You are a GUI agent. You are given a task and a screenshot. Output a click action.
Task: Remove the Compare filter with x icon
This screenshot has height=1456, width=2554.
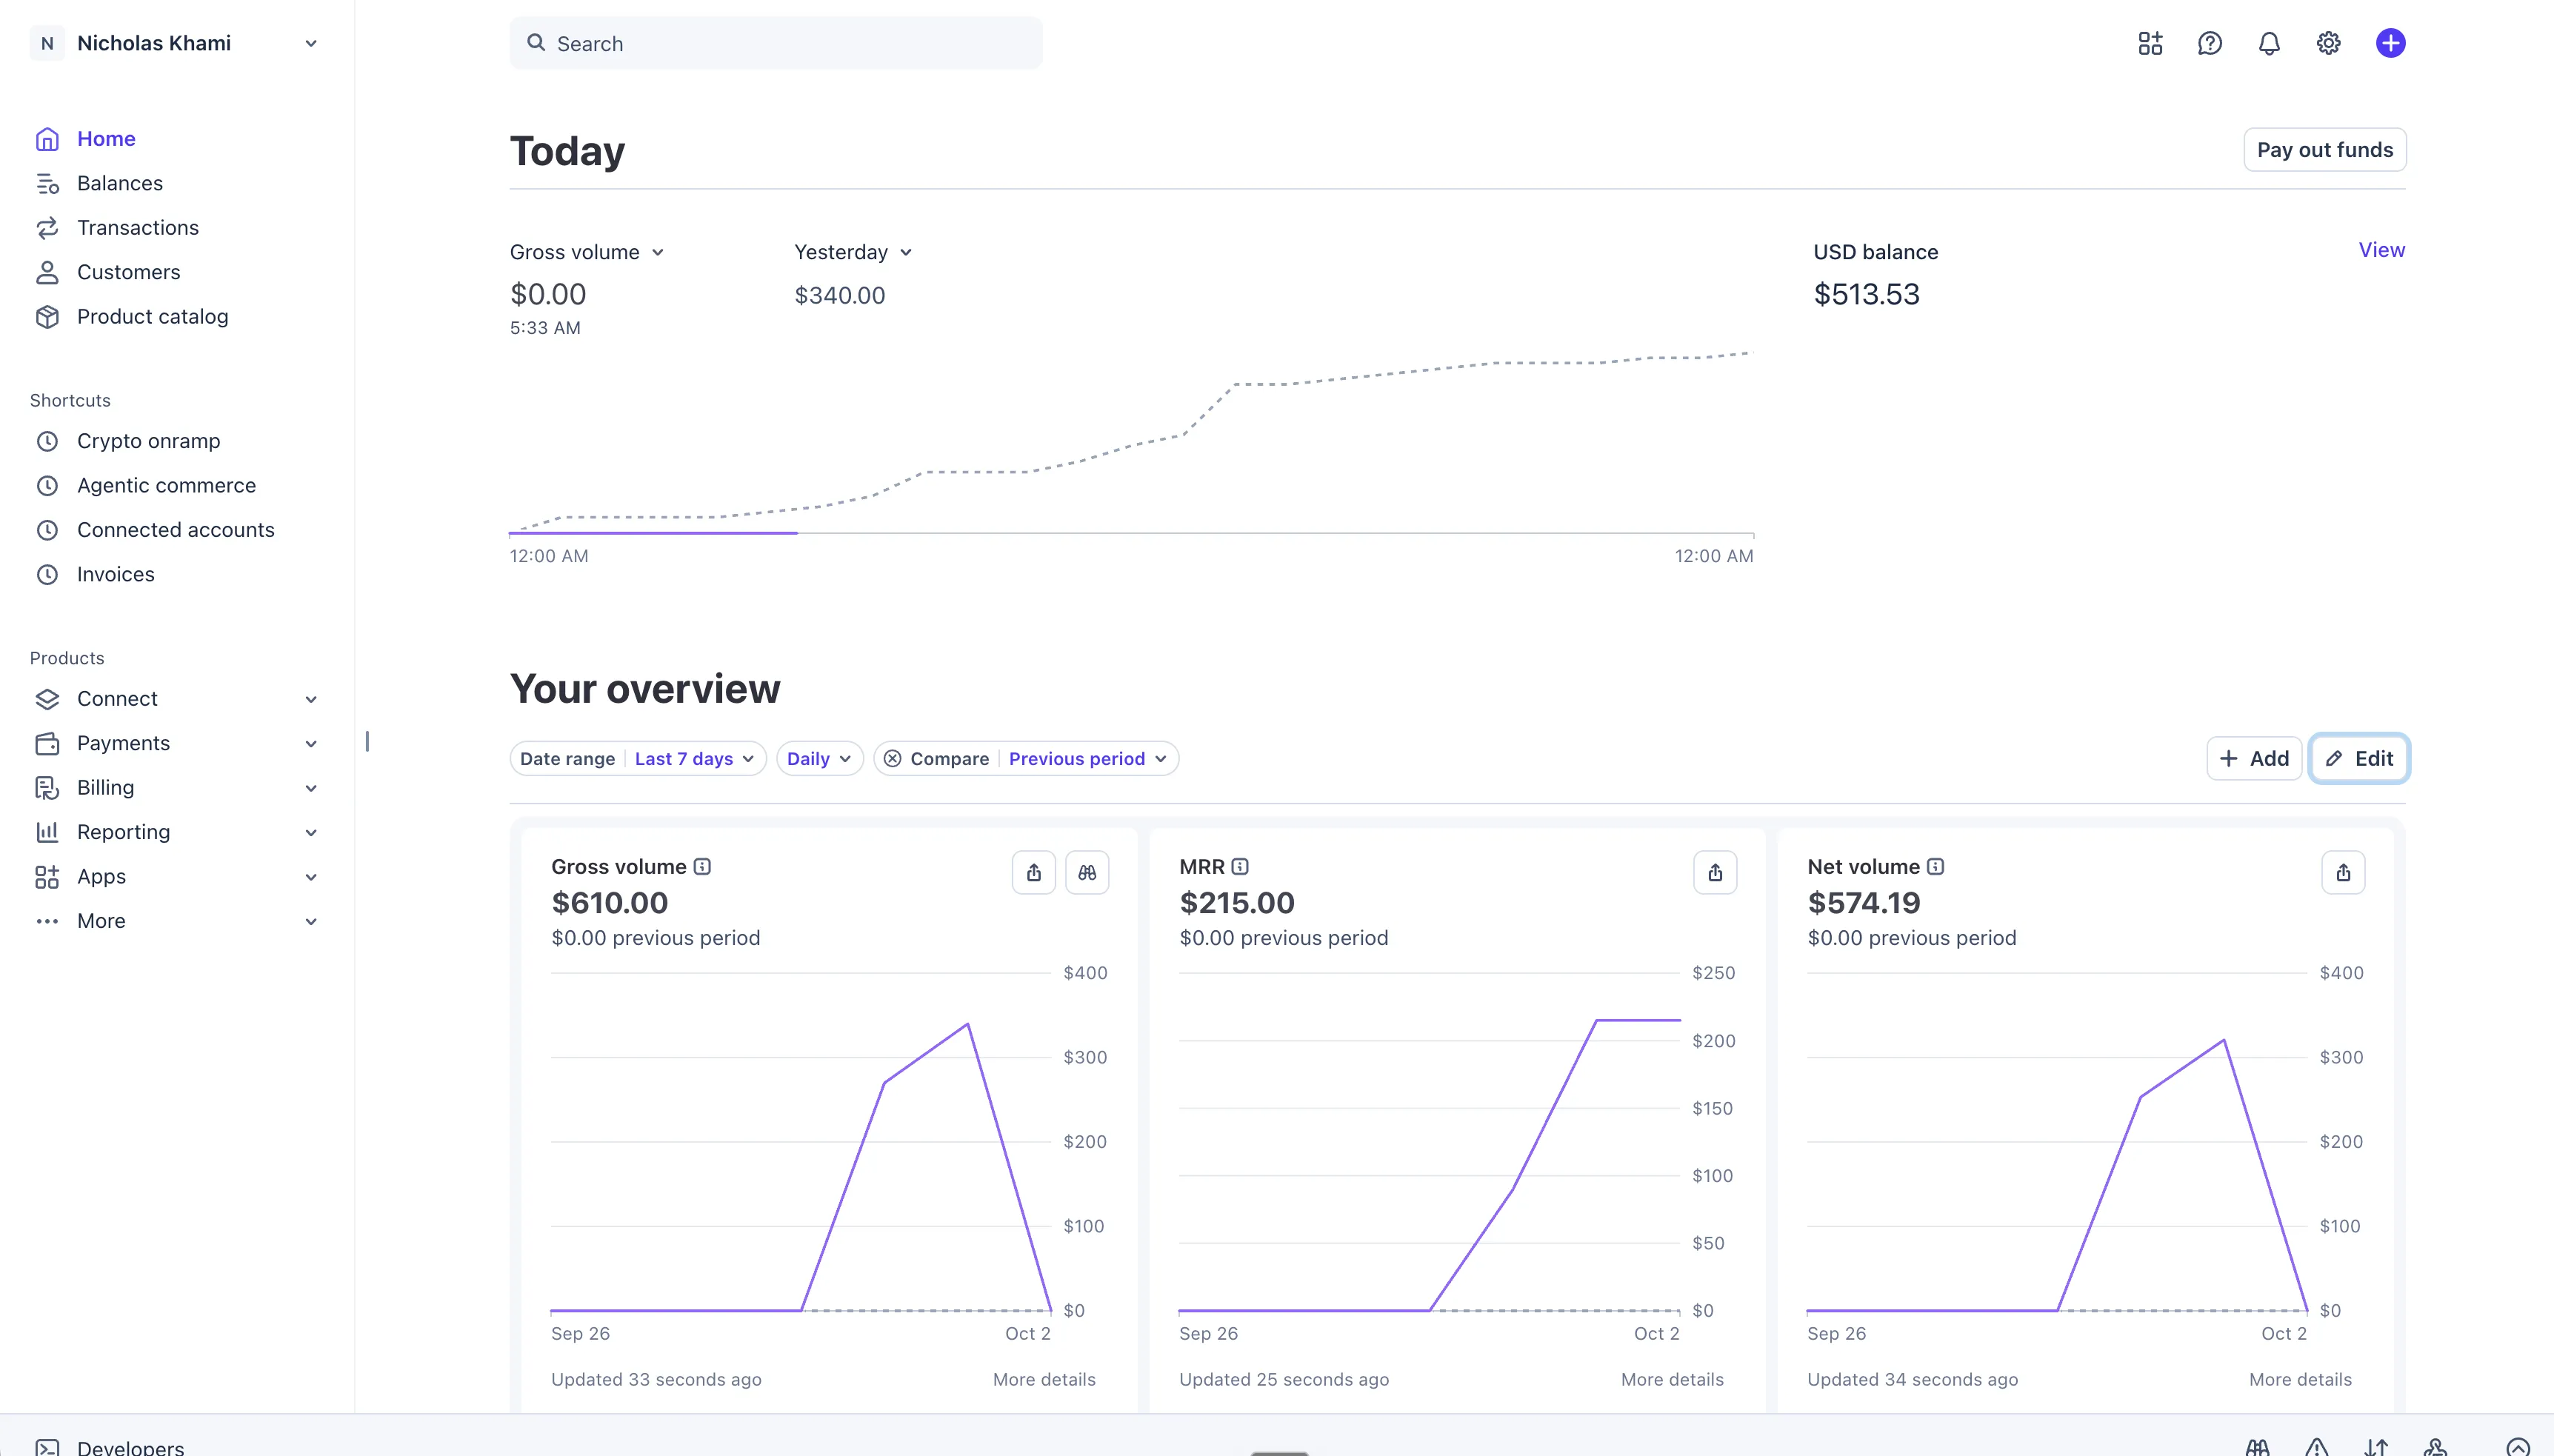[x=893, y=759]
